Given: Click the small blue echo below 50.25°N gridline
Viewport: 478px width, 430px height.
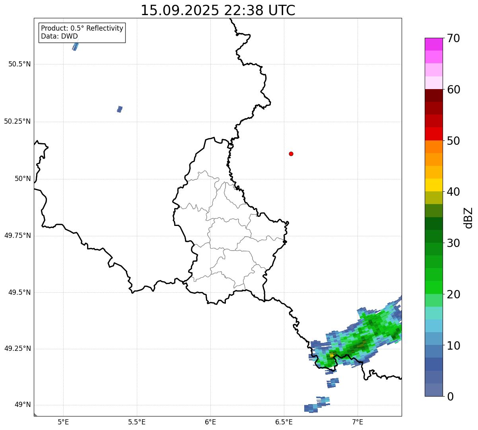Looking at the screenshot, I should coord(120,109).
